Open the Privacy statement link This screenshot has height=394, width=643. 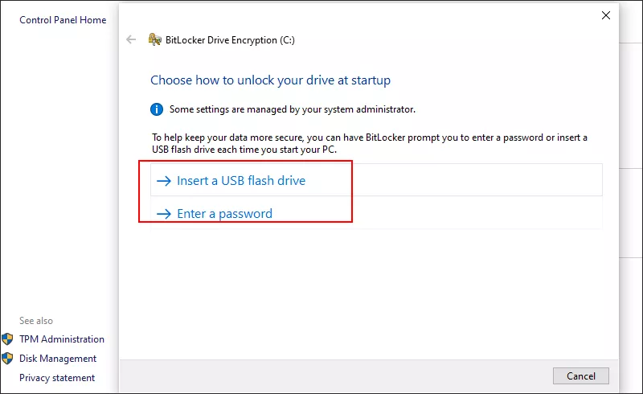coord(56,378)
